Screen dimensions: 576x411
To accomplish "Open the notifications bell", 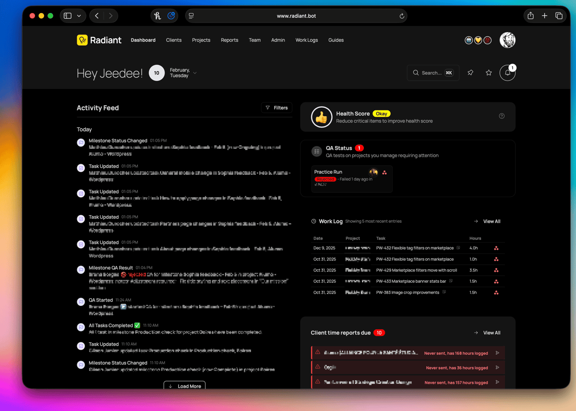I will (507, 73).
